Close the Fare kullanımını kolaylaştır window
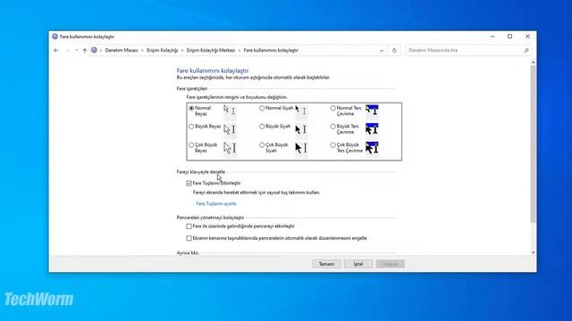 pyautogui.click(x=527, y=37)
